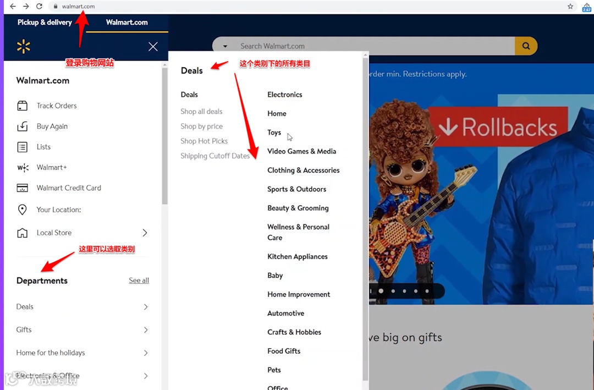Click the browser forward arrow
Viewport: 594px width, 390px height.
point(26,6)
